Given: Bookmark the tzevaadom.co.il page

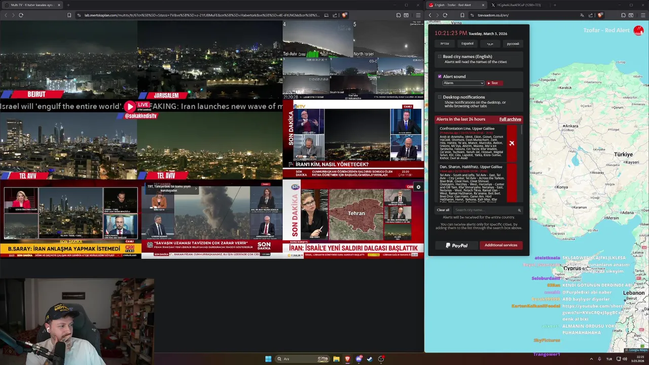Looking at the screenshot, I should pyautogui.click(x=462, y=15).
